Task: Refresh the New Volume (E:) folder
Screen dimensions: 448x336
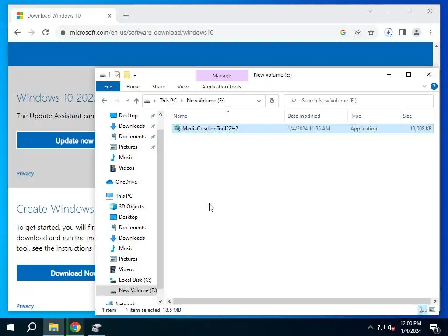Action: pos(272,101)
